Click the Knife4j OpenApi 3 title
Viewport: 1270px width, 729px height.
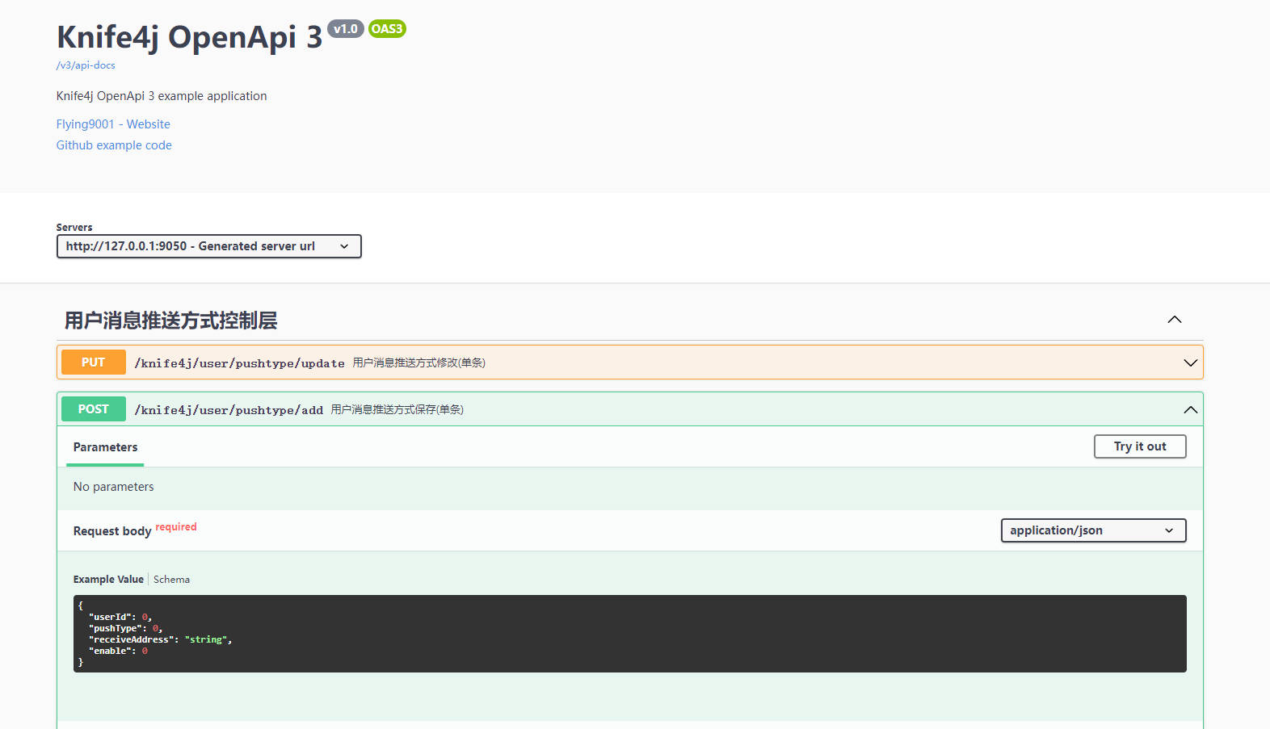point(190,37)
